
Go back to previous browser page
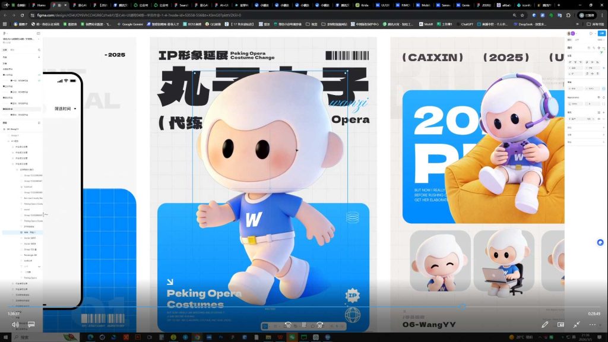[x=5, y=15]
